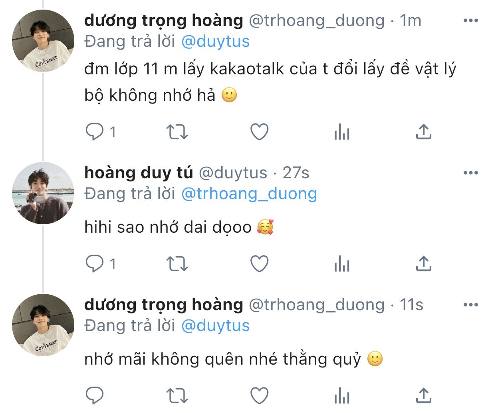Open @duytus mention link in first tweet

216,41
